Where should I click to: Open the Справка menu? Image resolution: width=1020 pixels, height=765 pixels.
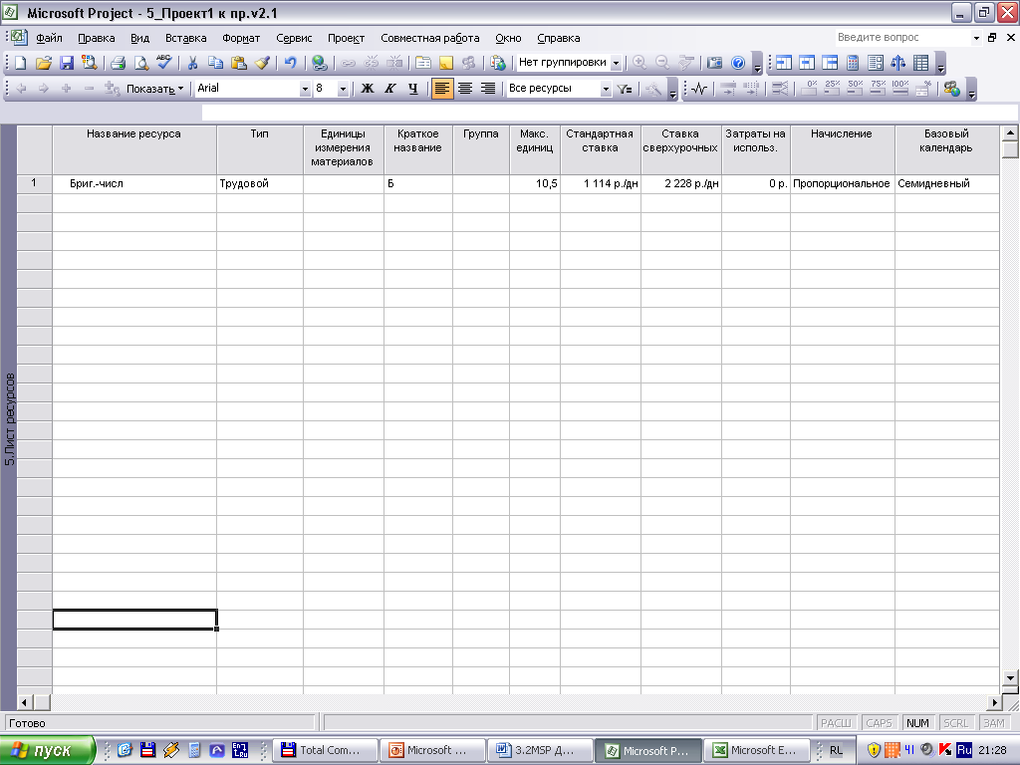pyautogui.click(x=558, y=38)
